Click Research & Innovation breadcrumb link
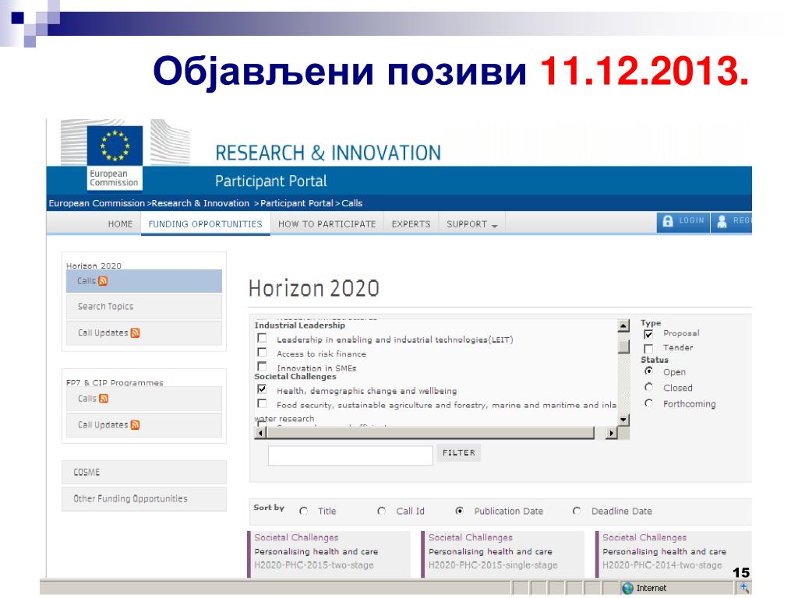The image size is (798, 598). pos(200,203)
